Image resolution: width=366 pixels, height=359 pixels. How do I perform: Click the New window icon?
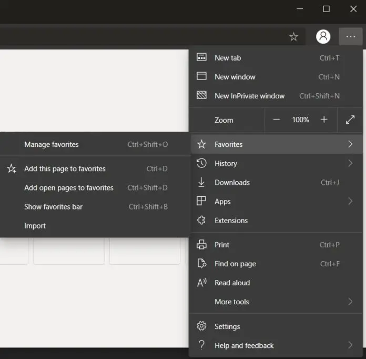[201, 76]
